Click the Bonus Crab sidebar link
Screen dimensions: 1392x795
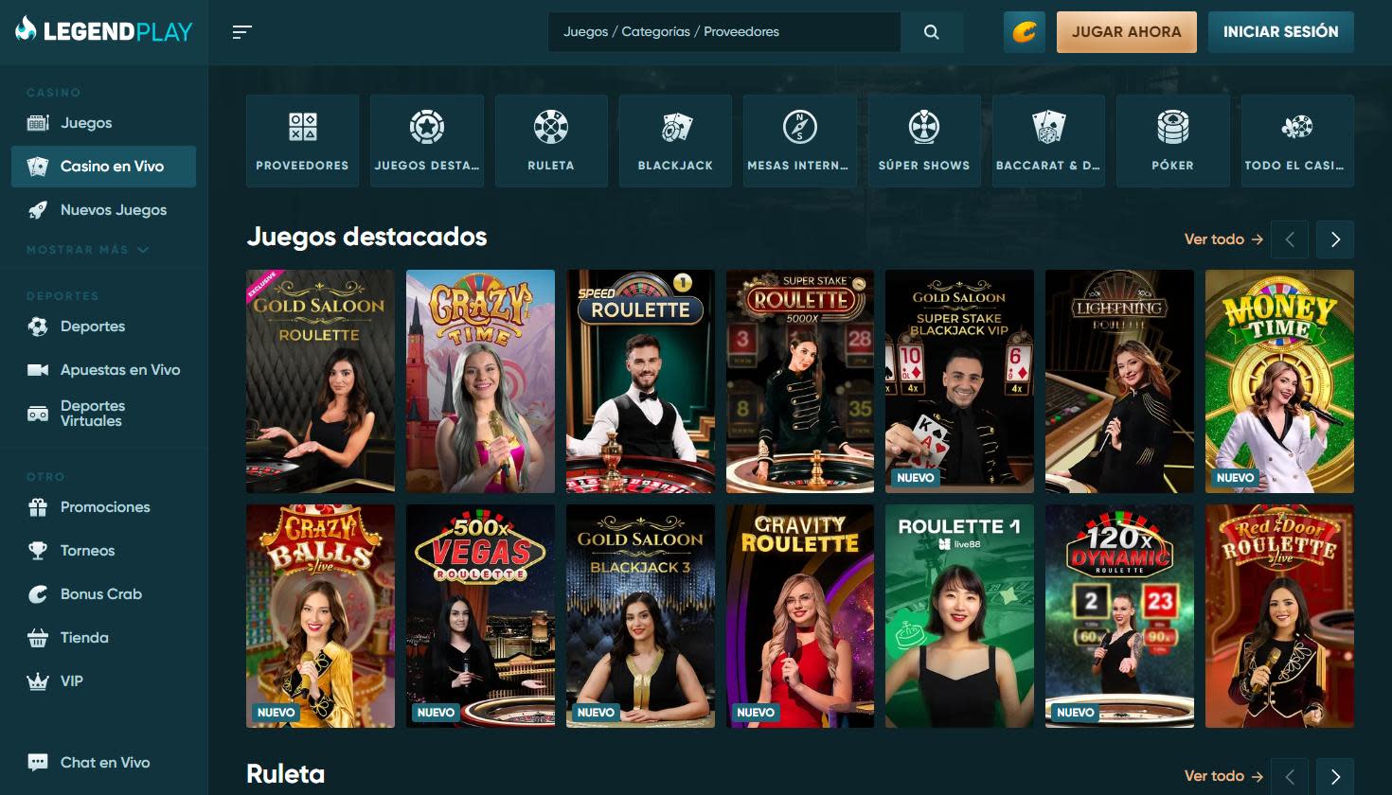click(103, 594)
